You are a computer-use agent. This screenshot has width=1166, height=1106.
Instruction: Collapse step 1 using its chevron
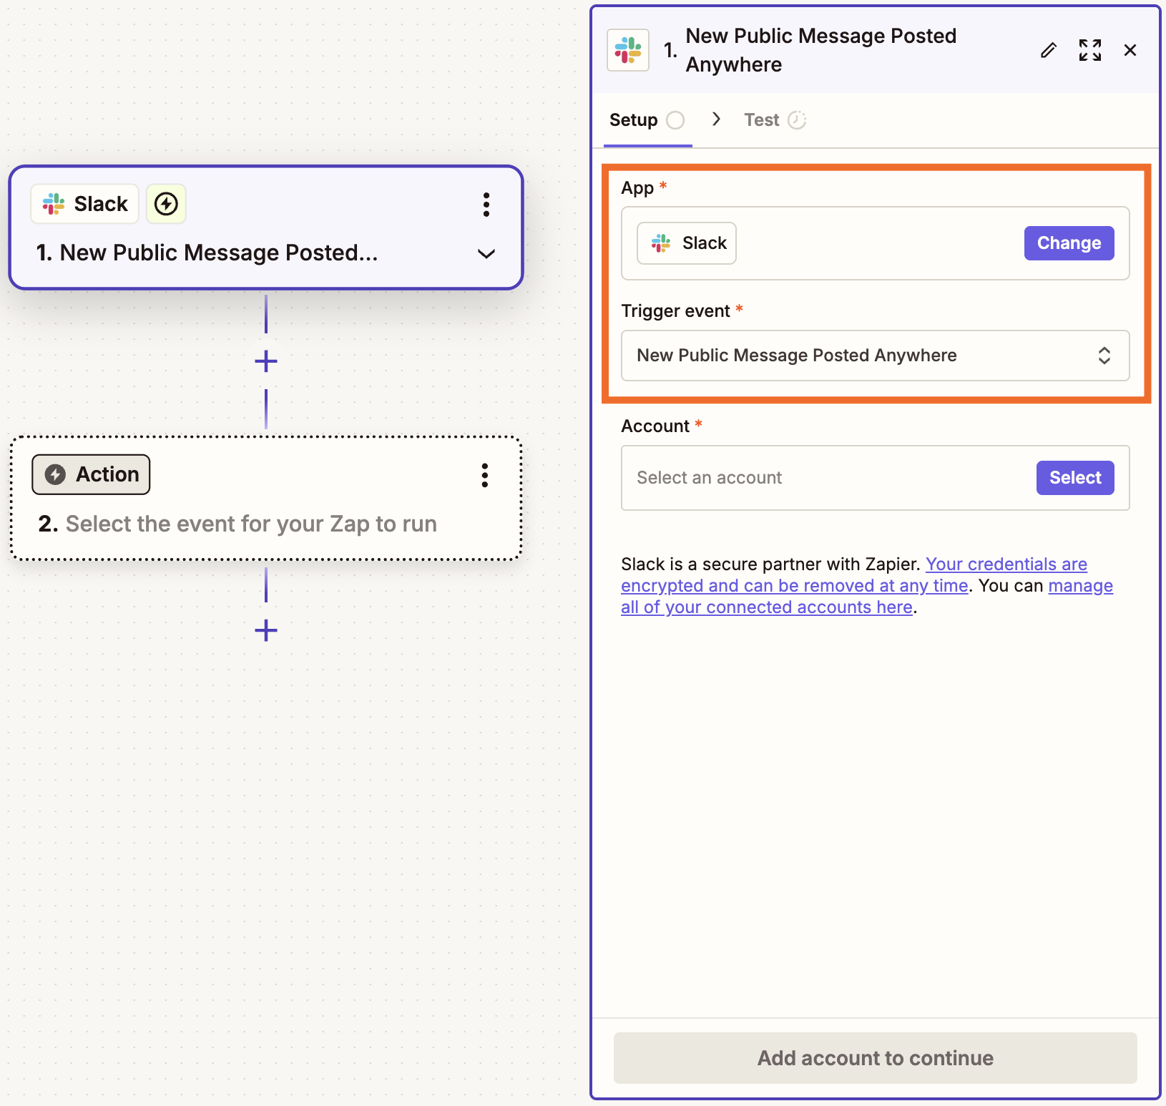click(x=486, y=254)
